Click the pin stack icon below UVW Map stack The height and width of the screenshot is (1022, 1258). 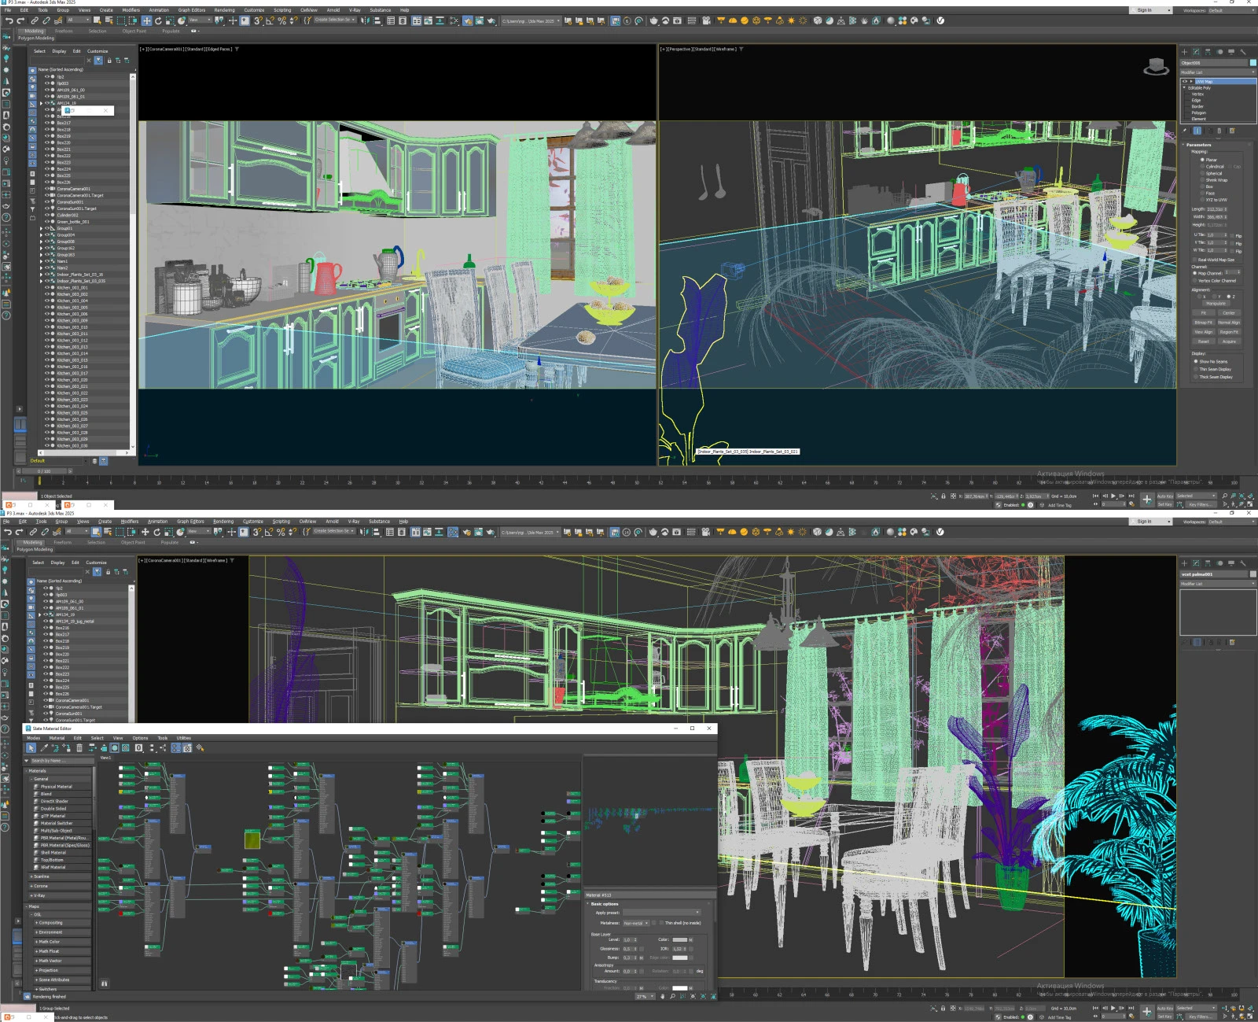click(1185, 131)
